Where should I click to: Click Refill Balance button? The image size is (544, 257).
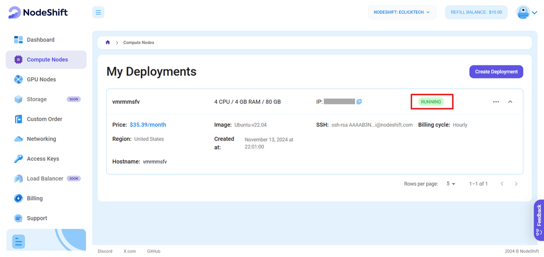click(476, 13)
